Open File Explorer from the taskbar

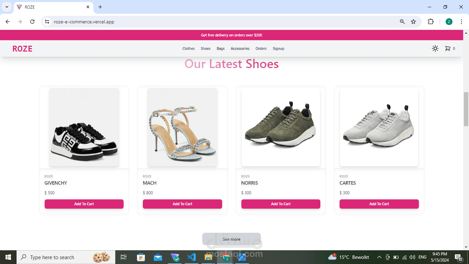click(x=208, y=257)
